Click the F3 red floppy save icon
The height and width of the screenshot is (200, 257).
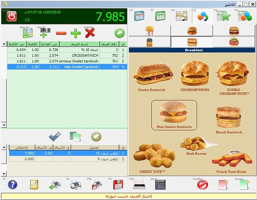click(x=118, y=185)
